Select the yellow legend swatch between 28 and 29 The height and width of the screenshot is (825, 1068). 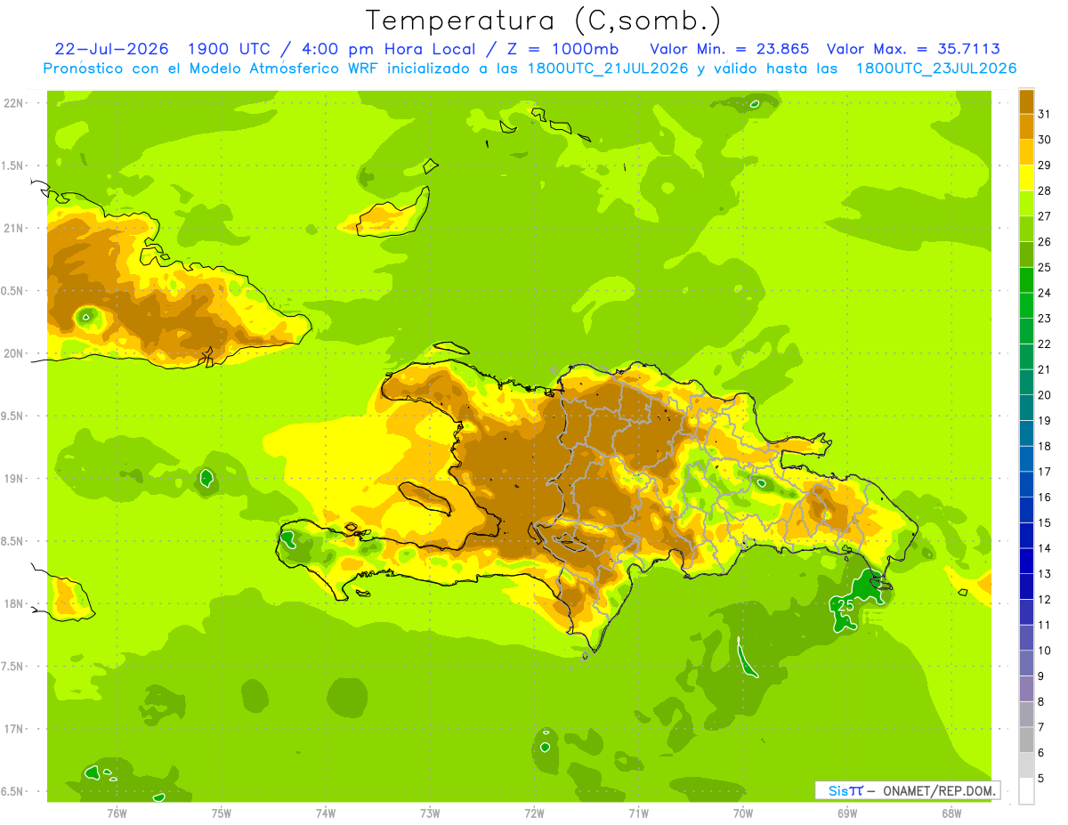pyautogui.click(x=1026, y=178)
